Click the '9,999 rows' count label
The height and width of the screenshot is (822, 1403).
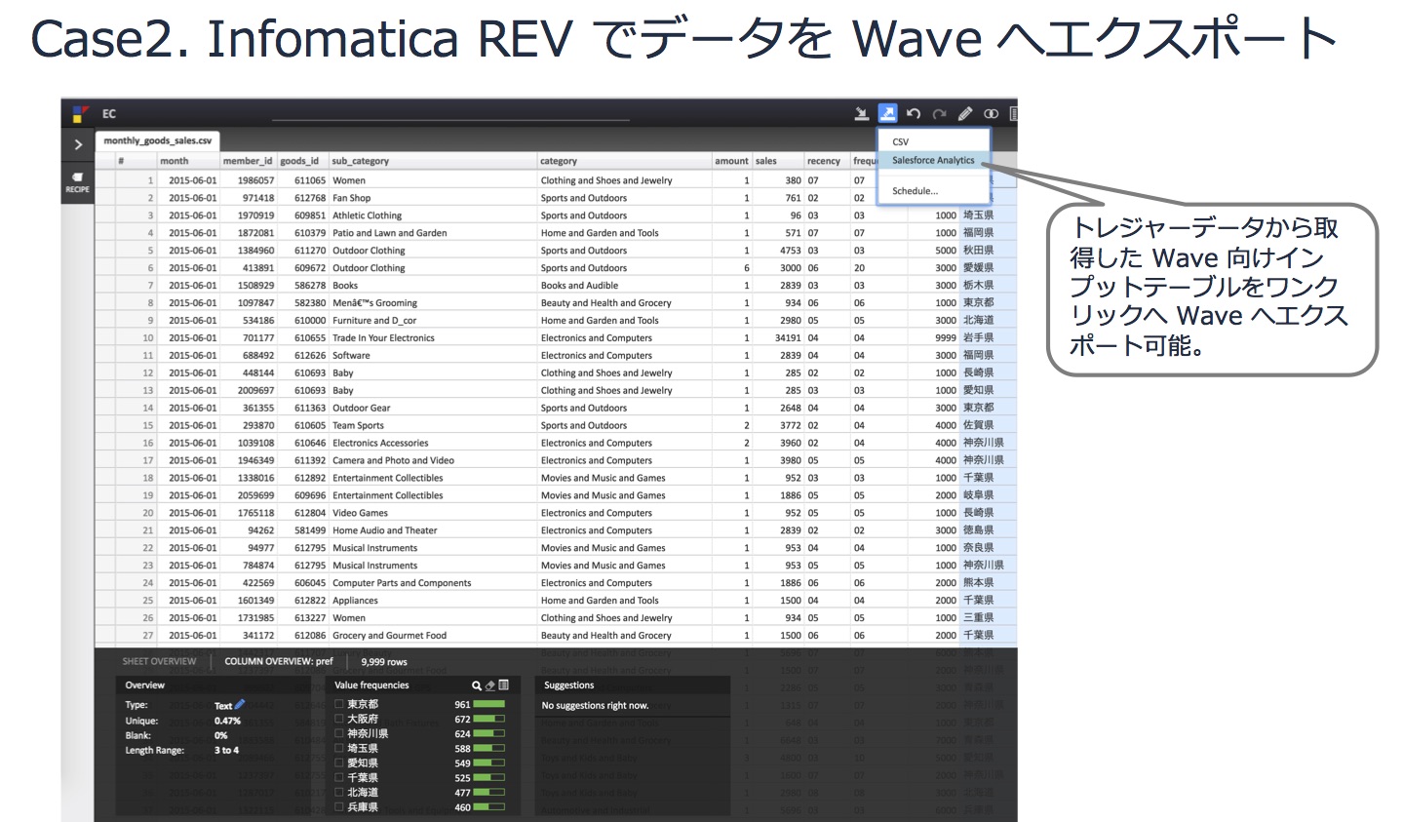point(384,662)
